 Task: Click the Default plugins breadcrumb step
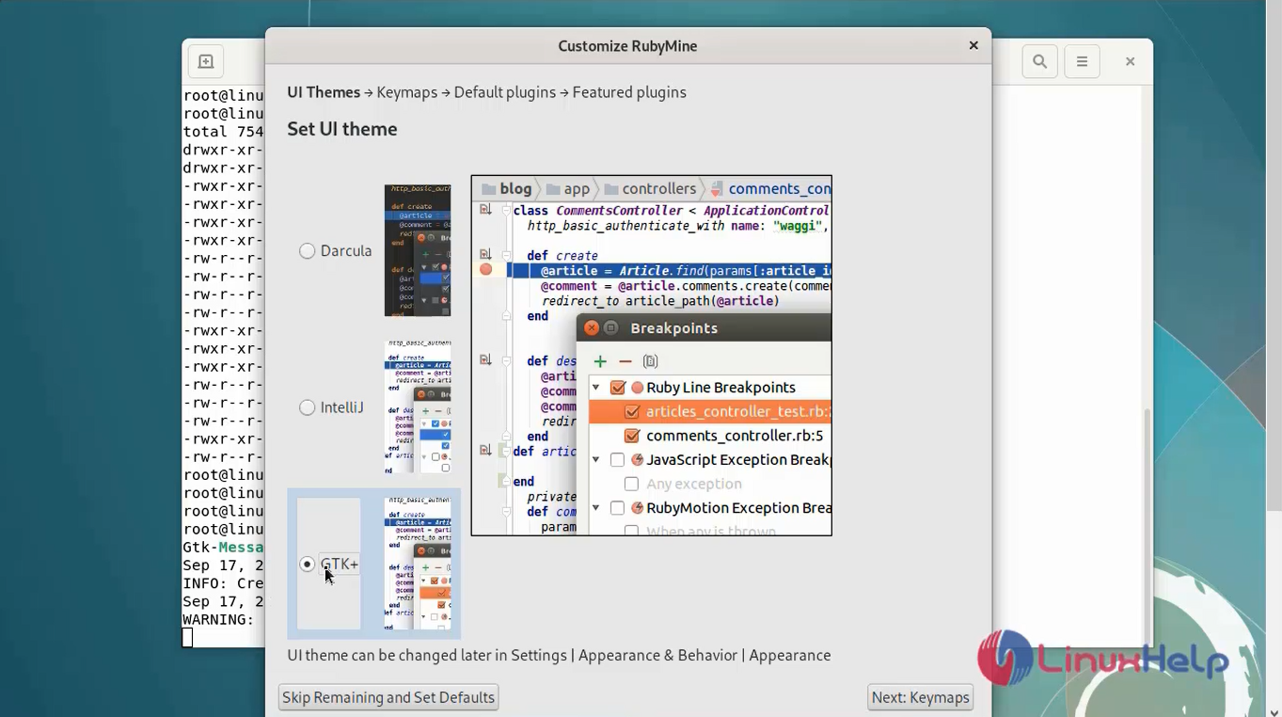point(505,92)
